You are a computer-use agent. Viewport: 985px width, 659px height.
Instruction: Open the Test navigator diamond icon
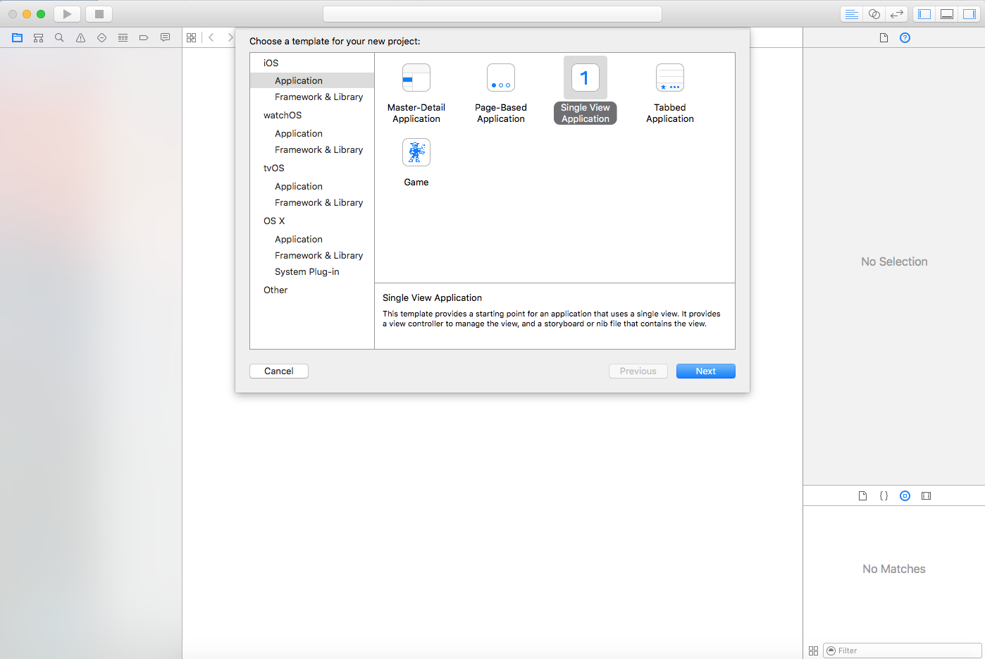[101, 37]
